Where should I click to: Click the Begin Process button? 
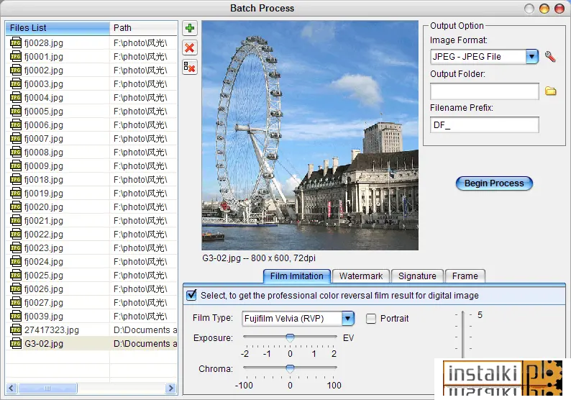pos(494,183)
